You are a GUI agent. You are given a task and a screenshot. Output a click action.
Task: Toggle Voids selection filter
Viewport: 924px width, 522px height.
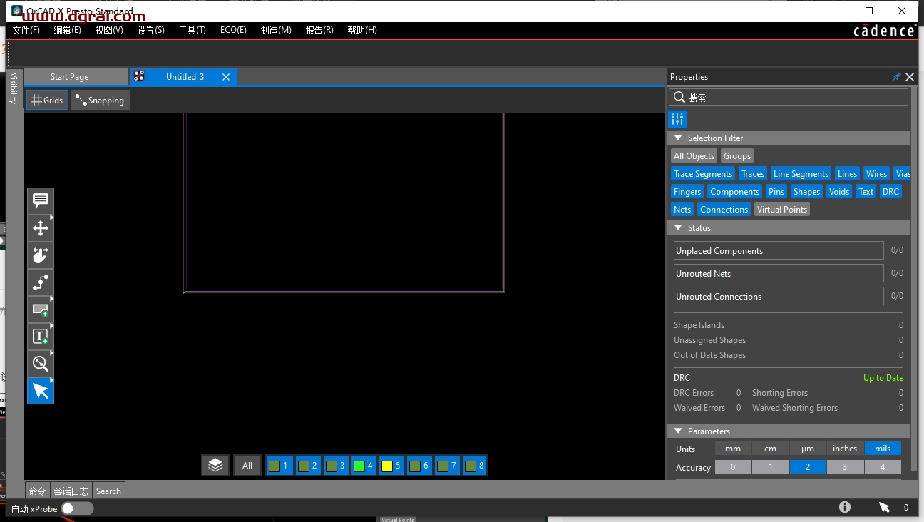839,192
